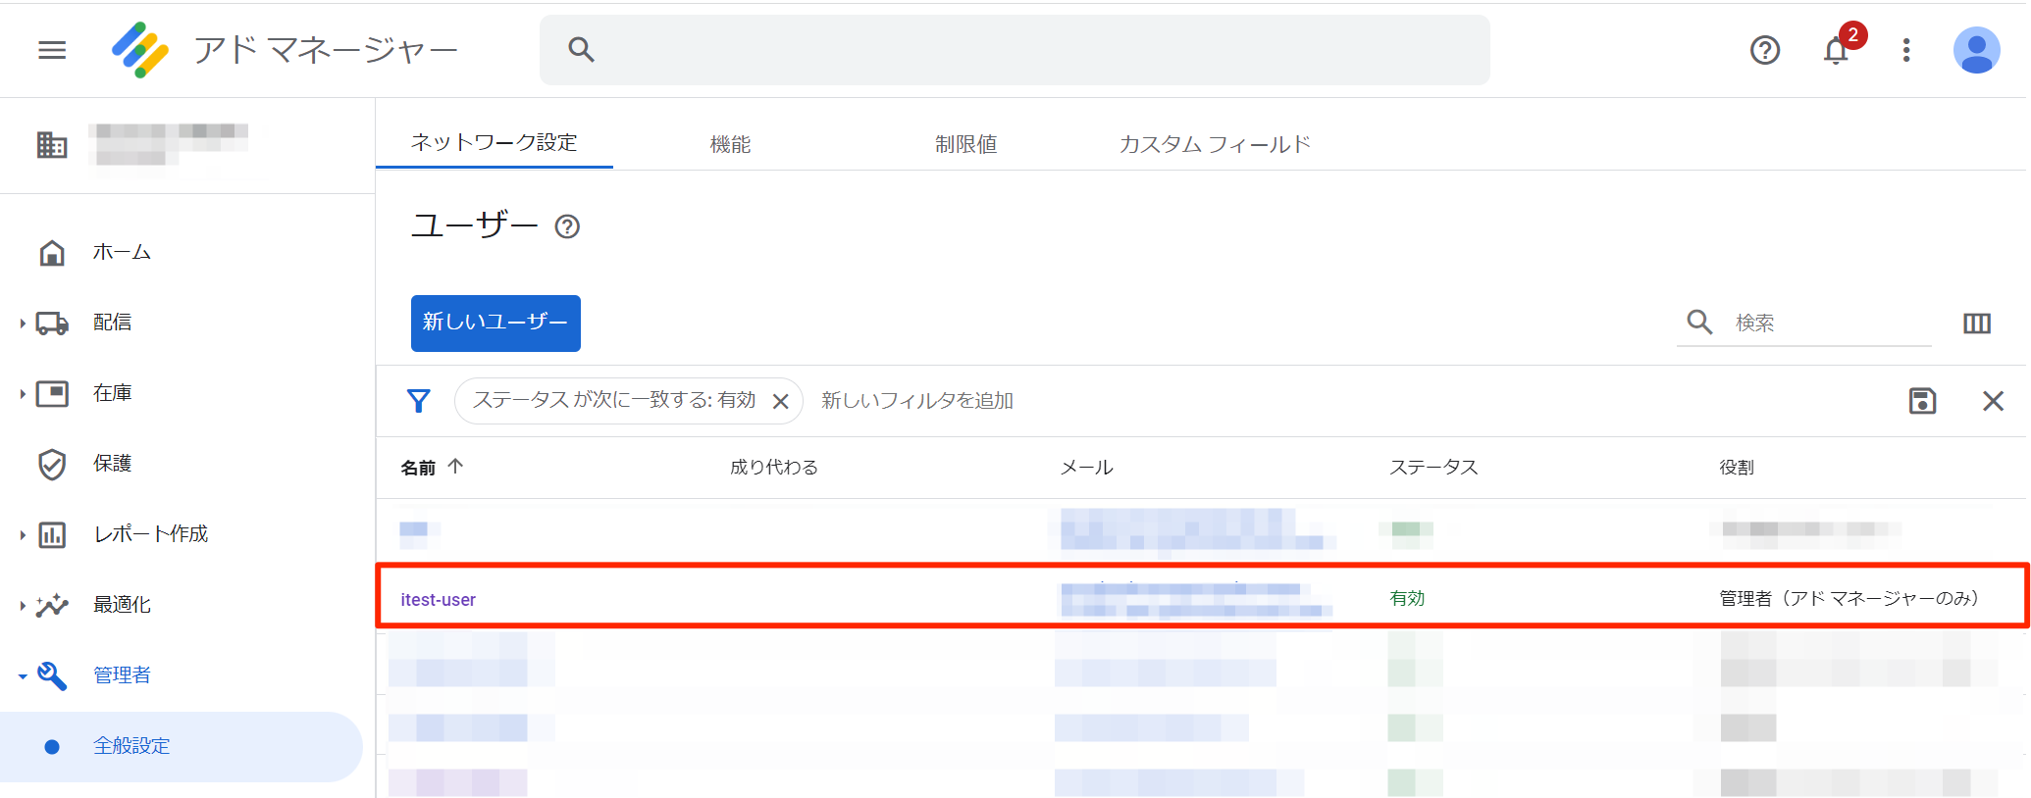2031x798 pixels.
Task: Expand the 在庫 section arrow
Action: (22, 393)
